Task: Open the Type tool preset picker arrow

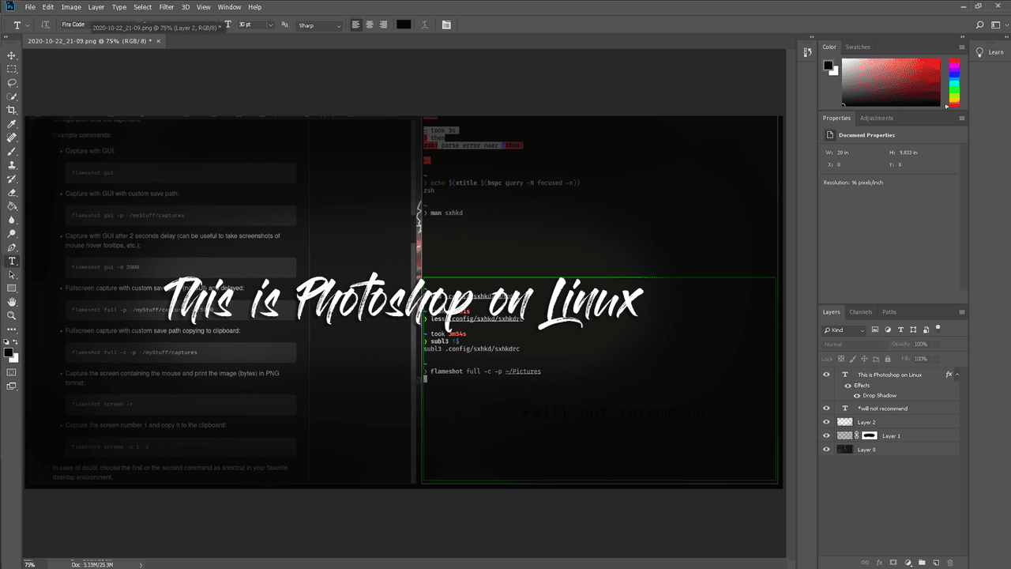Action: point(28,25)
